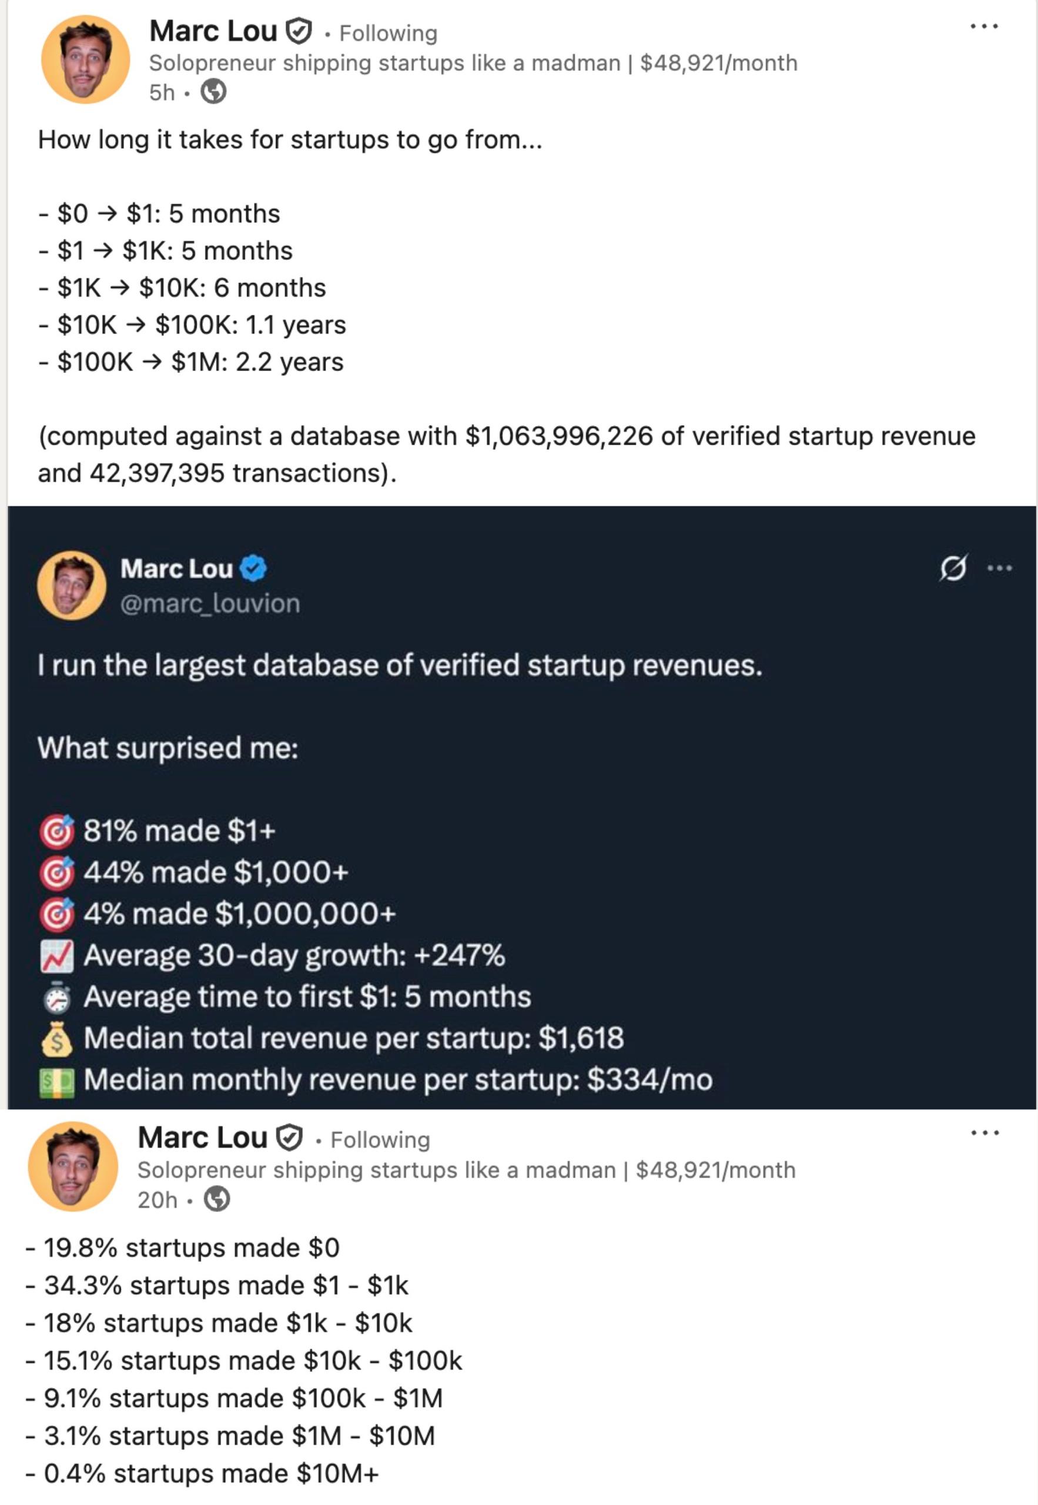Viewport: 1038px width, 1505px height.
Task: Click the Marc Lou name on the 20h post
Action: (x=203, y=1138)
